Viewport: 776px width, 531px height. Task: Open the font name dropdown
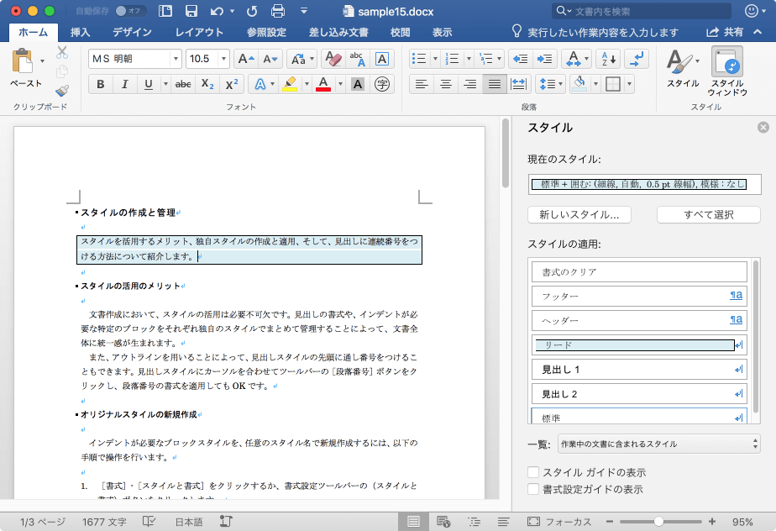click(x=176, y=59)
